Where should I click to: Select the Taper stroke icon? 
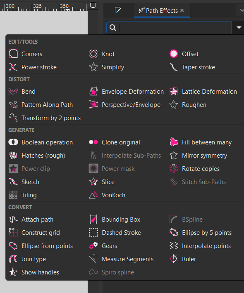(174, 67)
